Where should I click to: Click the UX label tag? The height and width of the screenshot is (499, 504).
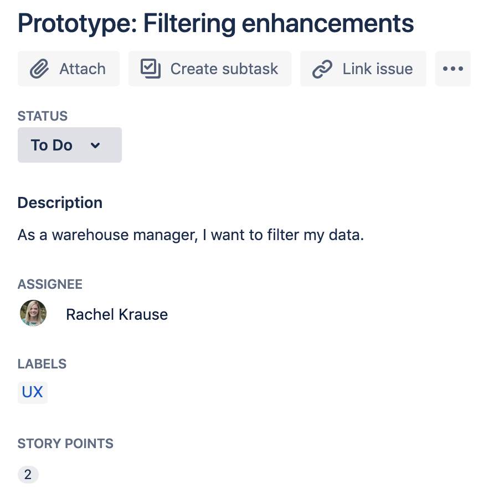point(32,392)
